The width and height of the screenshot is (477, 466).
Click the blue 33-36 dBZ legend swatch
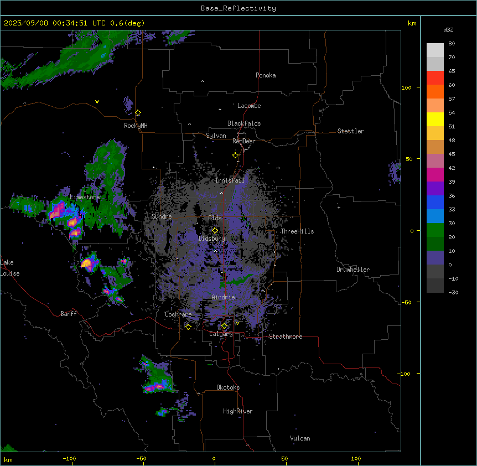(435, 202)
